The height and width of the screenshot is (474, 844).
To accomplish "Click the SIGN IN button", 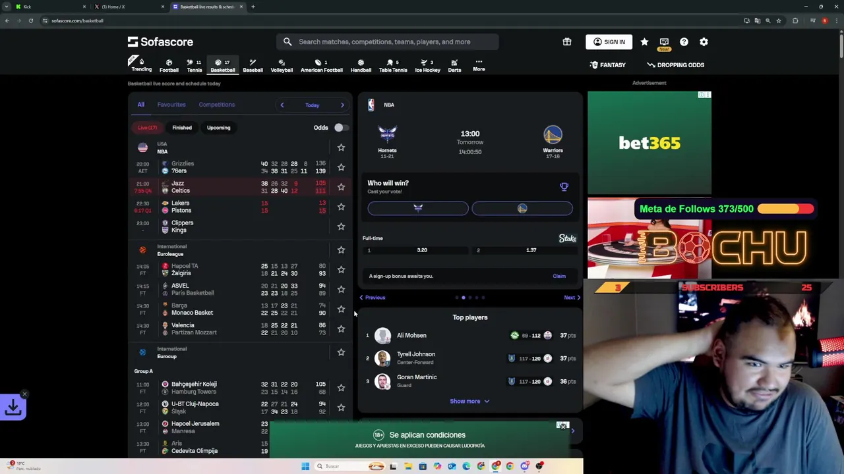I will (609, 41).
